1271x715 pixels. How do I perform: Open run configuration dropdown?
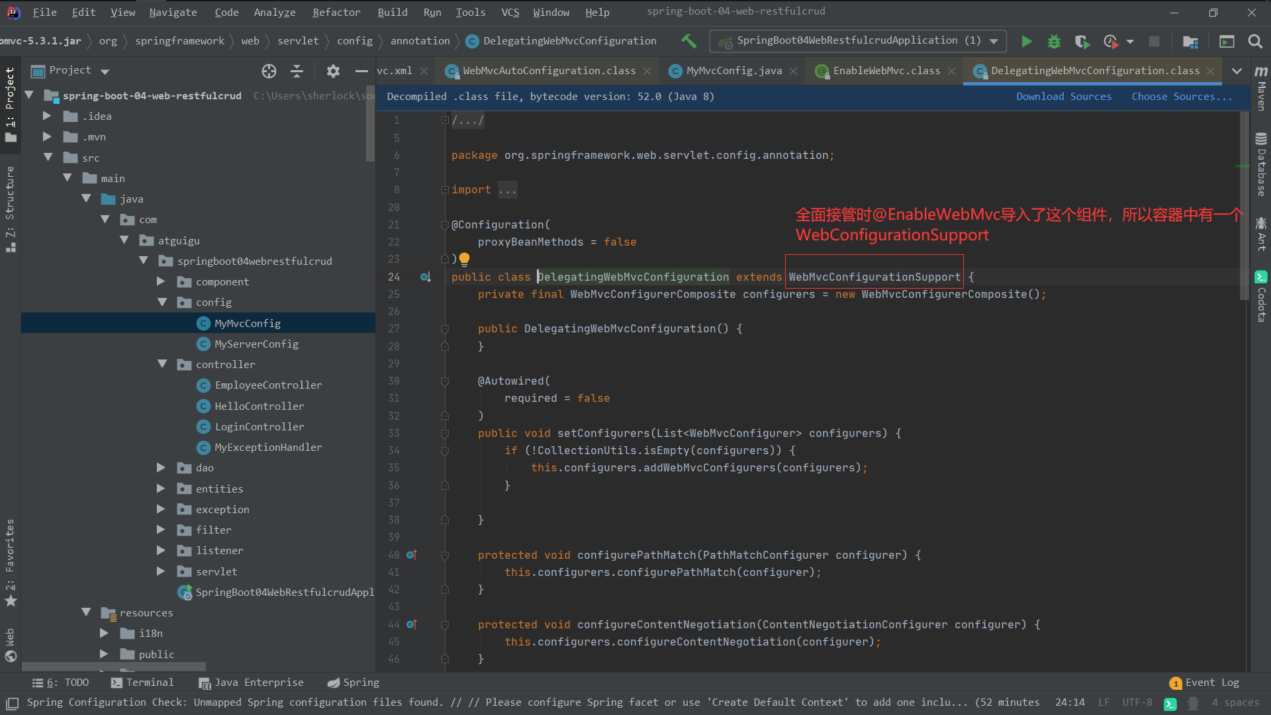coord(994,41)
